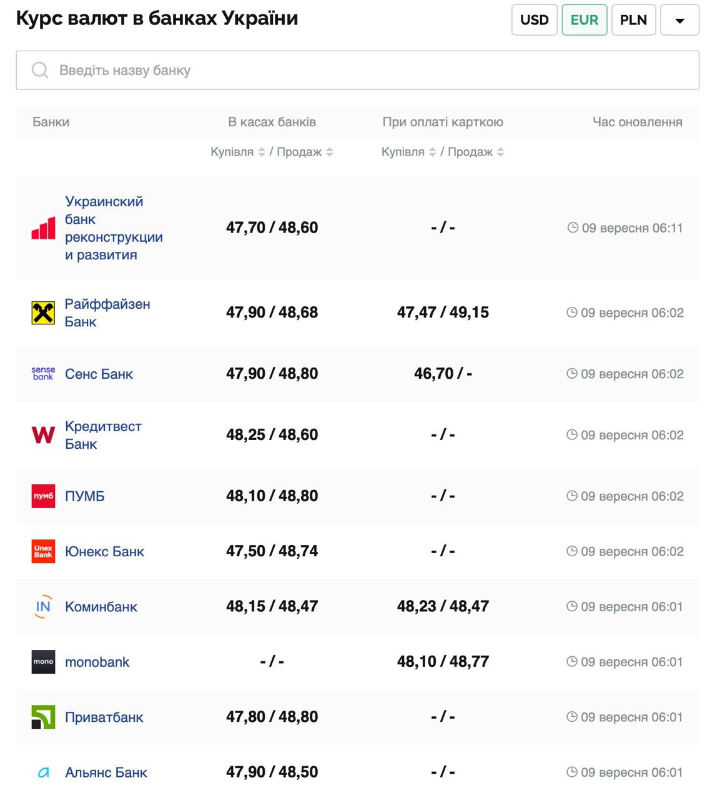The height and width of the screenshot is (800, 715).
Task: Sort by card payment Продаж rate
Action: click(500, 152)
